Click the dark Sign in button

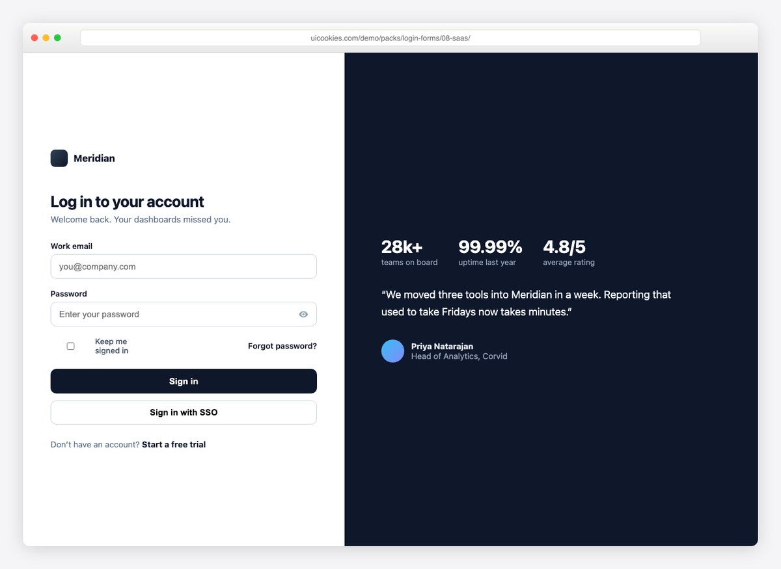coord(184,381)
